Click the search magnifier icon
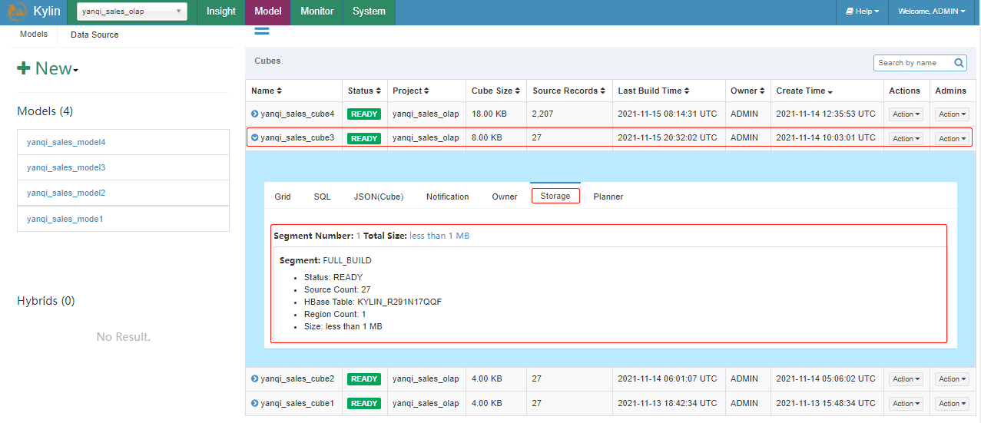 (x=959, y=63)
